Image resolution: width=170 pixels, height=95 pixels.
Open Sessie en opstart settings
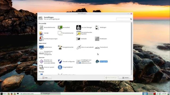coord(41,67)
